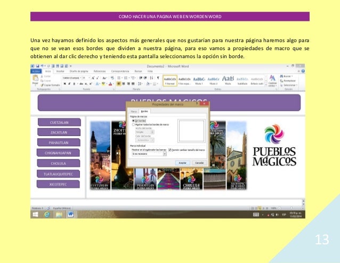
Task: Open Word help question mark icon
Action: (x=303, y=71)
